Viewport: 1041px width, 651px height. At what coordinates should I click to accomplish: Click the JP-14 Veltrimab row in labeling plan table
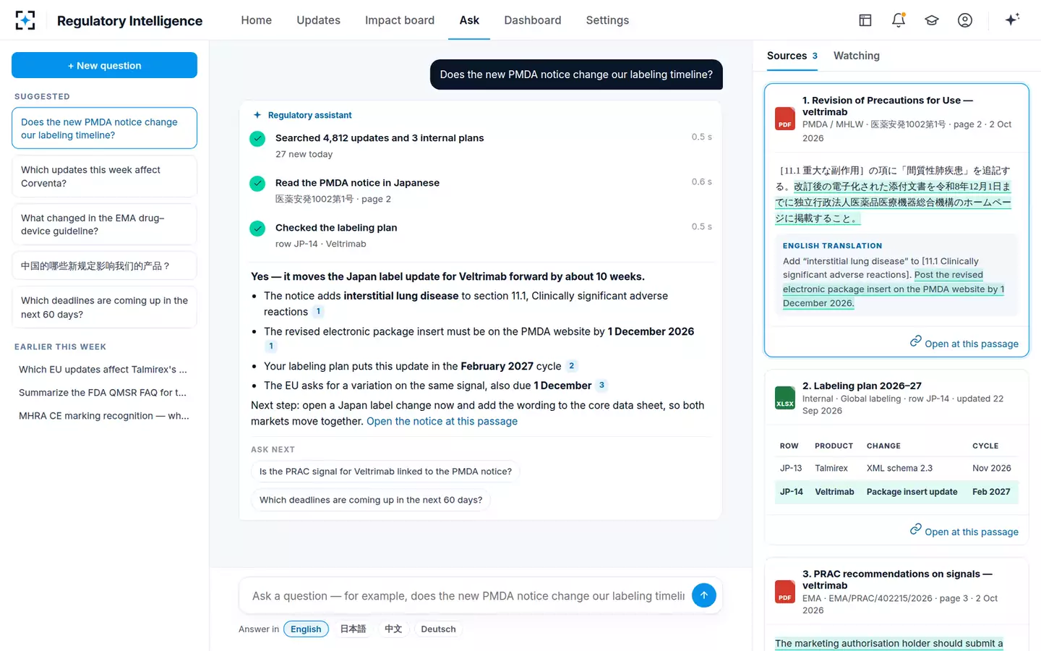tap(896, 492)
